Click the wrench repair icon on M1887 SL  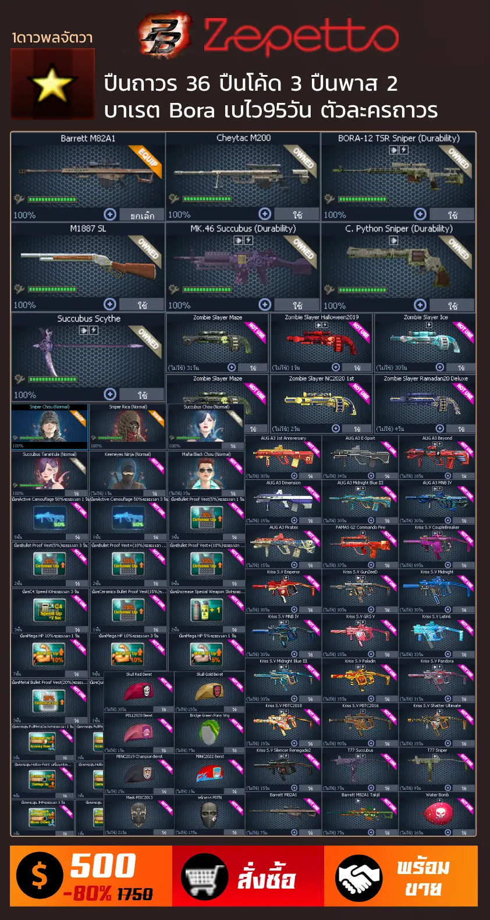20,289
